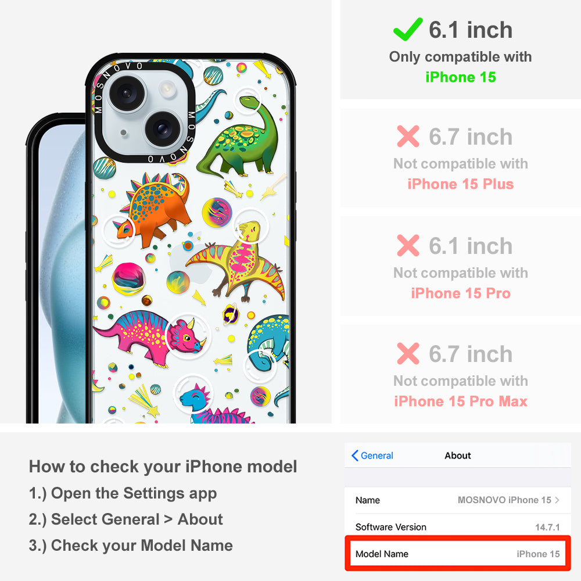
Task: Click the top camera lens on the phone
Action: point(126,93)
